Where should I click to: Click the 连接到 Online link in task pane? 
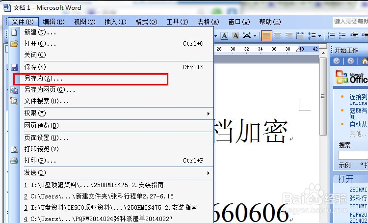[358, 99]
